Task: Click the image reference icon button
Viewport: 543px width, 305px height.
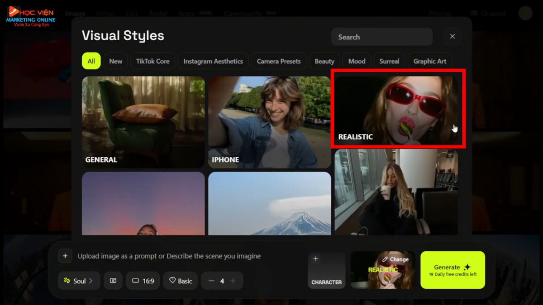Action: 113,281
